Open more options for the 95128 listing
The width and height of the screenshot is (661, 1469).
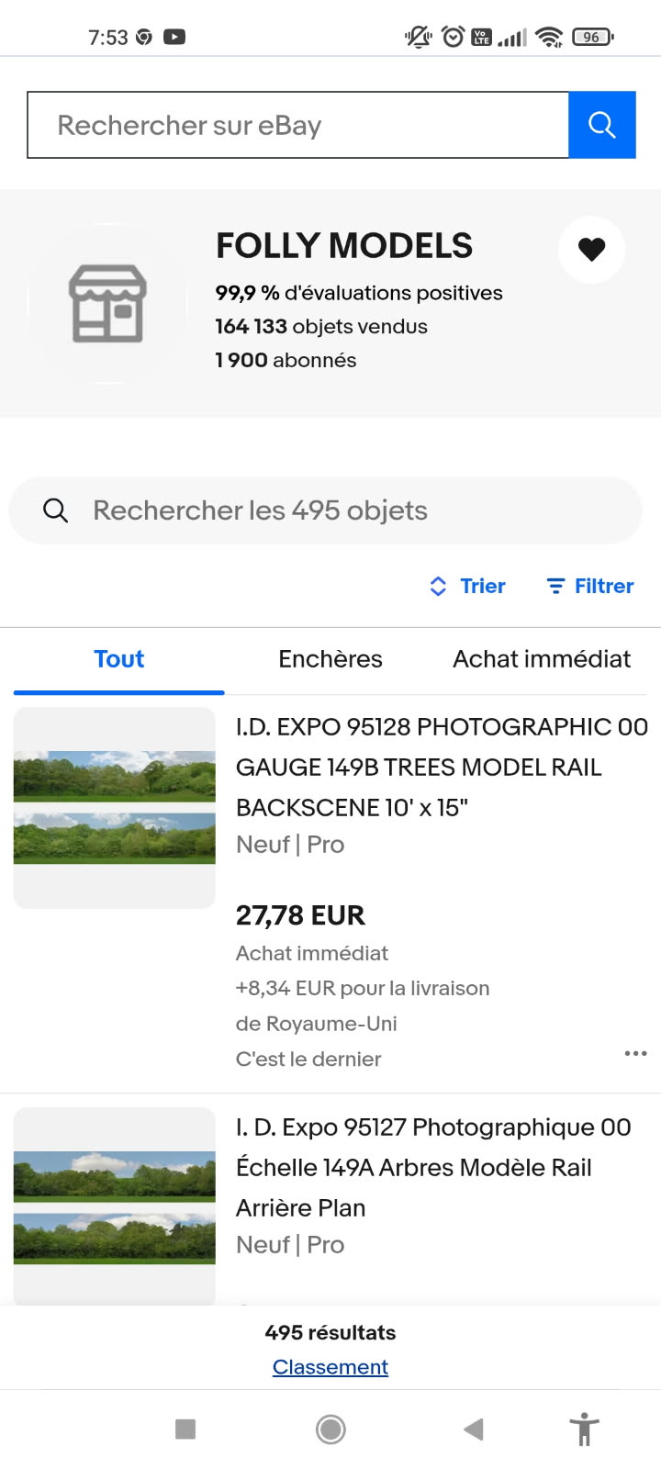(635, 1053)
